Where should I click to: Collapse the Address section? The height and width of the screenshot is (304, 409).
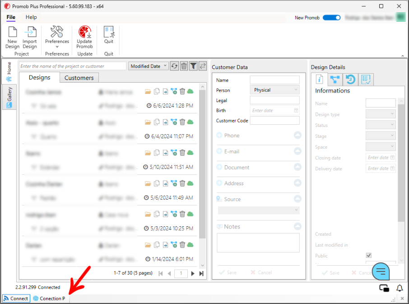pos(297,183)
